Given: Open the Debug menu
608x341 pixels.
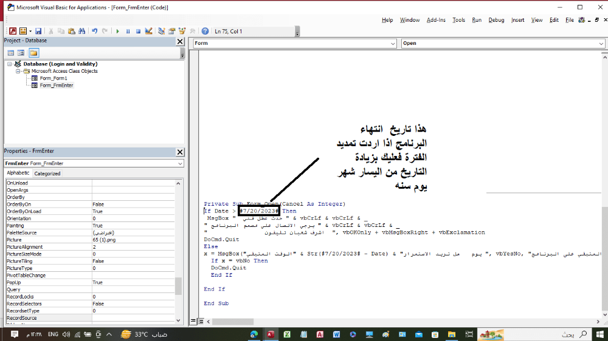Looking at the screenshot, I should [496, 20].
